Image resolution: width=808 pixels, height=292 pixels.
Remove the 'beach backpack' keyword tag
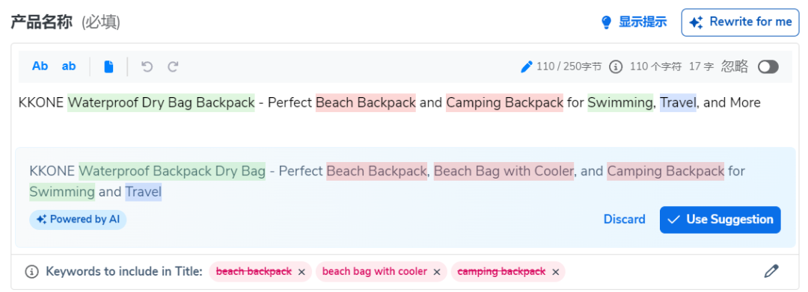pyautogui.click(x=302, y=272)
